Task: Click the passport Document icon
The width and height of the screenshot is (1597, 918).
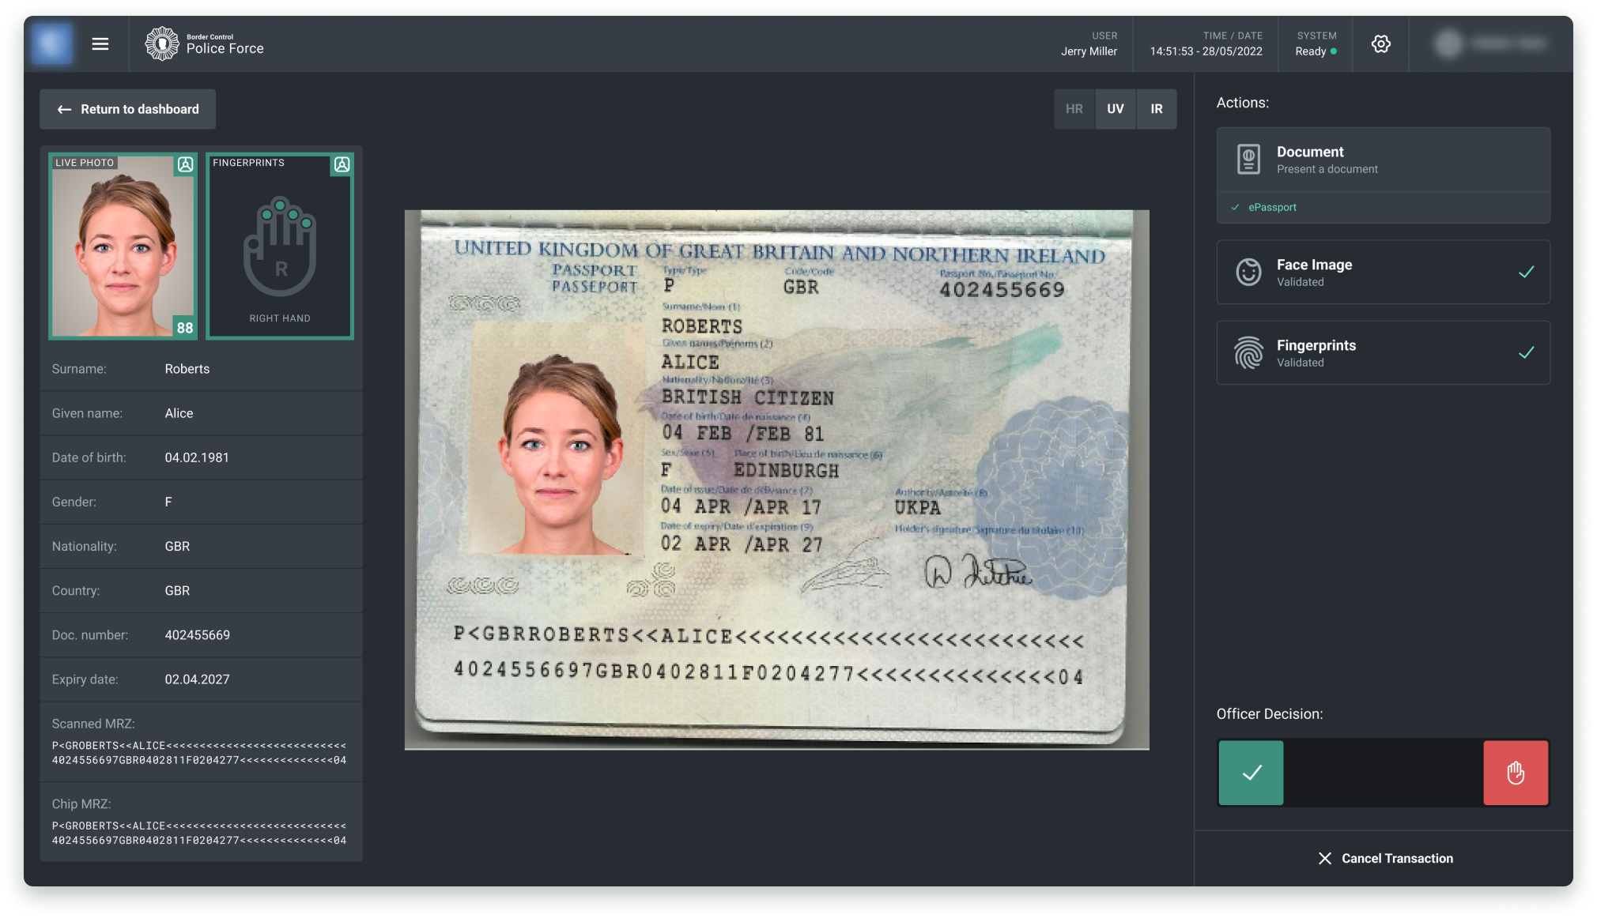Action: [1248, 160]
